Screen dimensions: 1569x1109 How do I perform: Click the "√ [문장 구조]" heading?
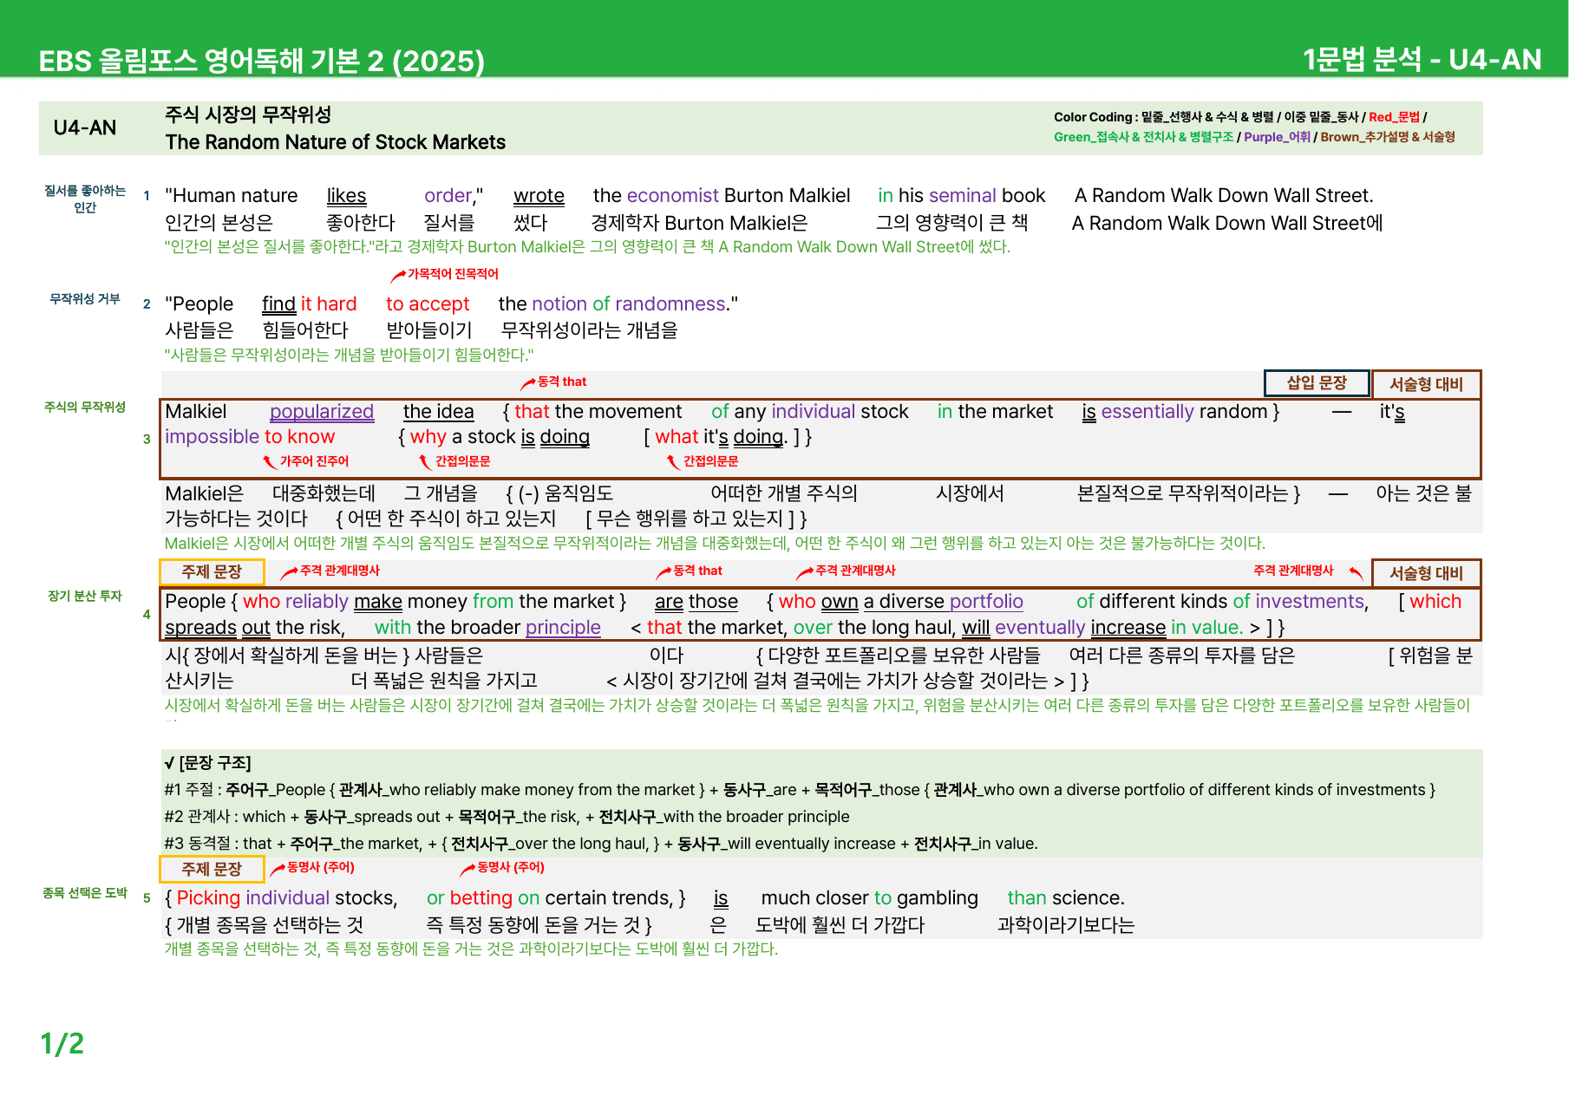pyautogui.click(x=207, y=763)
